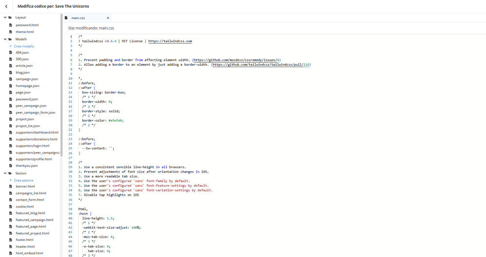
Task: Click the Sezioni folder icon
Action: (x=10, y=173)
